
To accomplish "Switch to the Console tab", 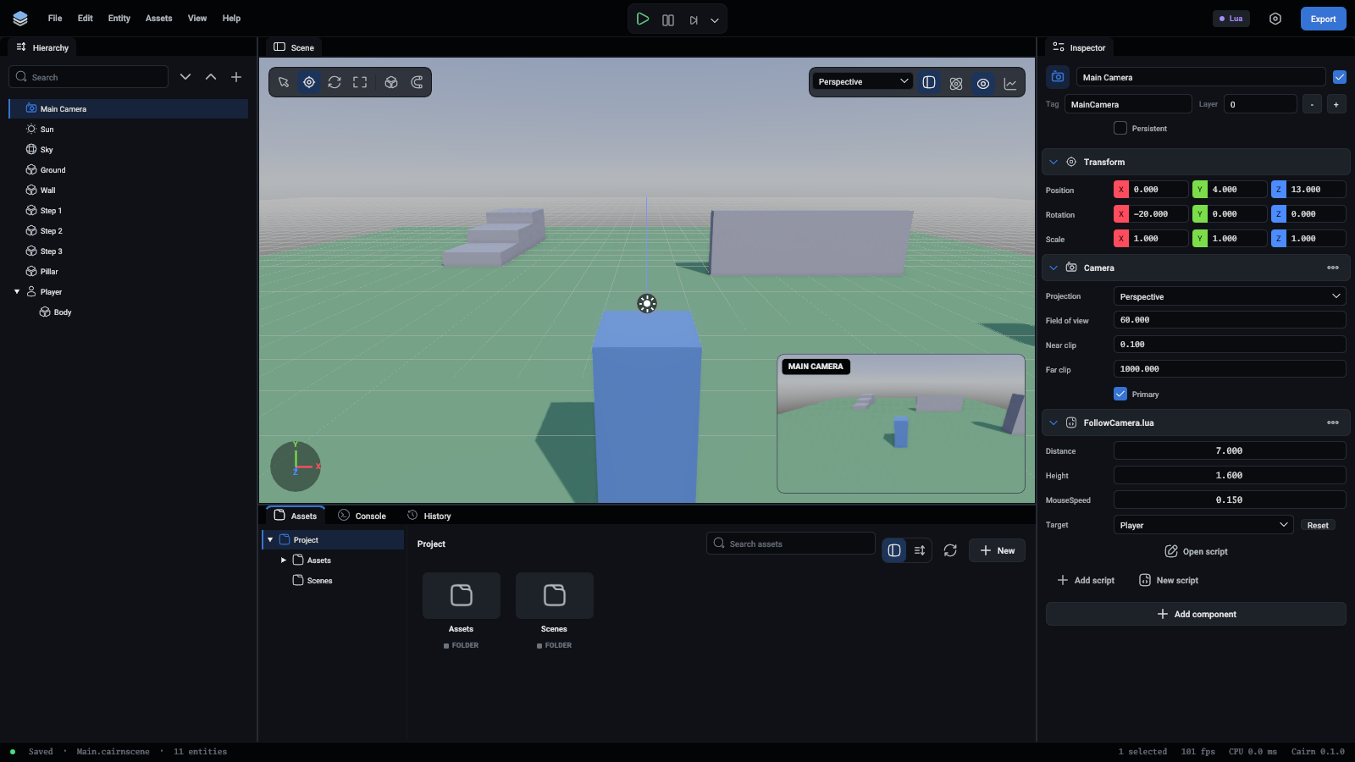I will [362, 516].
